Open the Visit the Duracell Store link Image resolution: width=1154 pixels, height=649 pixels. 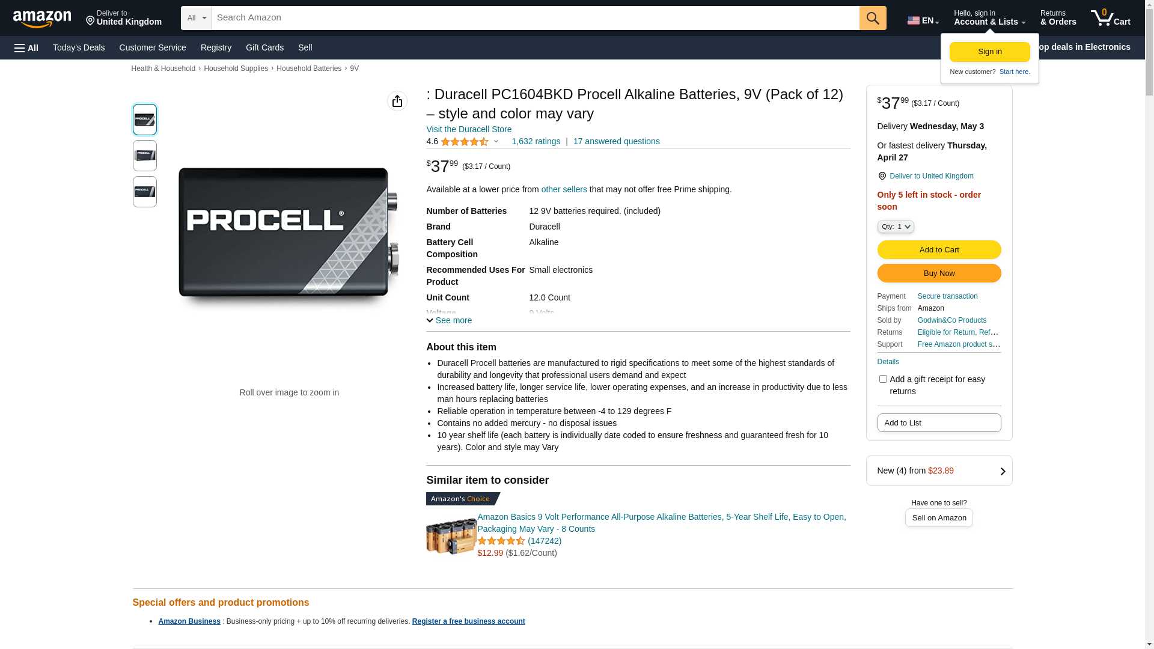(469, 129)
